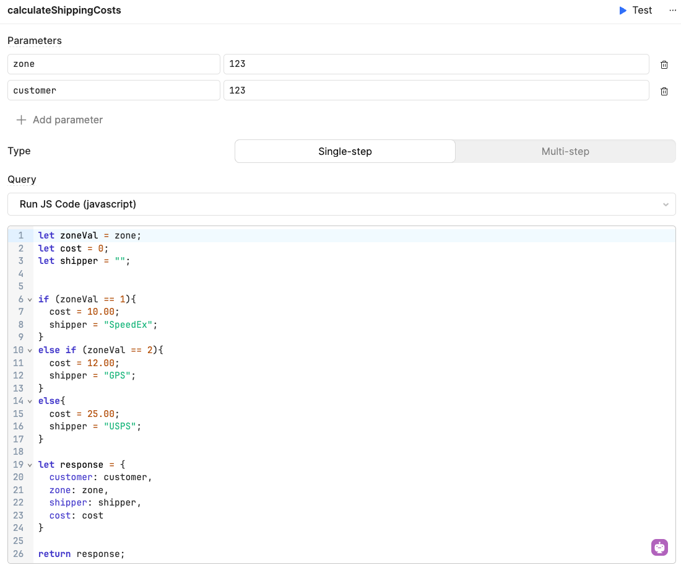Click the plus icon beside Add parameter

point(21,120)
